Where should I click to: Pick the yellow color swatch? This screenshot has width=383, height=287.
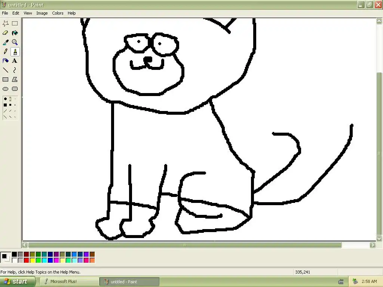pyautogui.click(x=32, y=260)
